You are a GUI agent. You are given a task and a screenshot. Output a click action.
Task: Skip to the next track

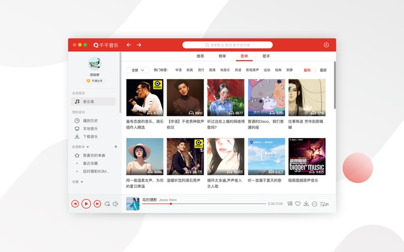(97, 204)
